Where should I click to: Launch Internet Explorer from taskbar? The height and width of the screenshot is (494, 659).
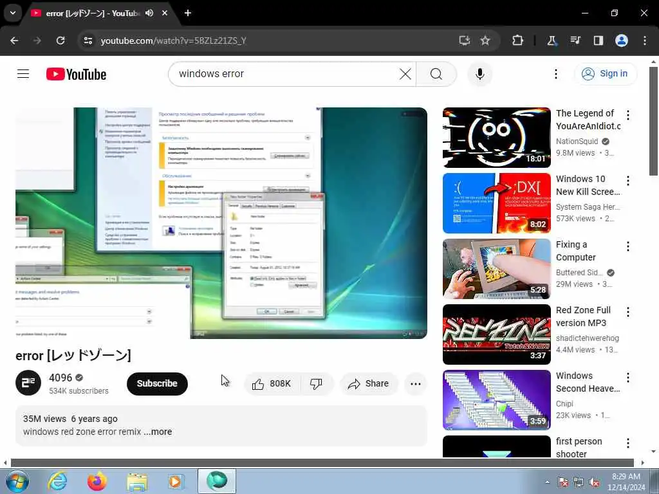click(57, 481)
